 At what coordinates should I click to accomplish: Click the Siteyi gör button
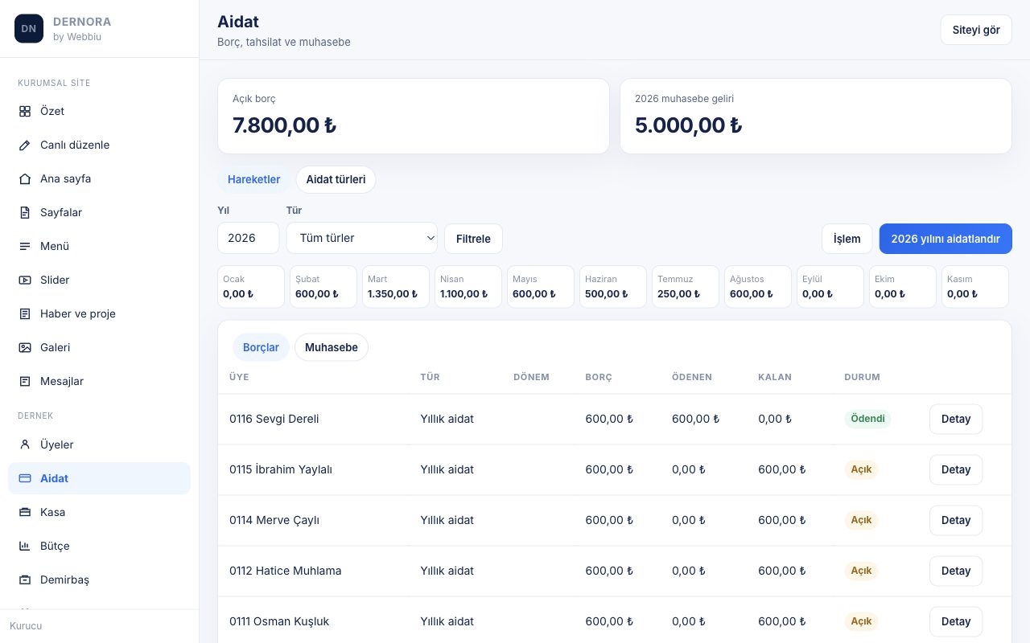click(x=976, y=30)
